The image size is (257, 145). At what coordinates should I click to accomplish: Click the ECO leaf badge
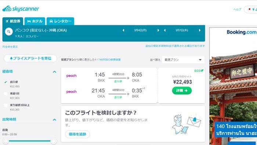199,71
